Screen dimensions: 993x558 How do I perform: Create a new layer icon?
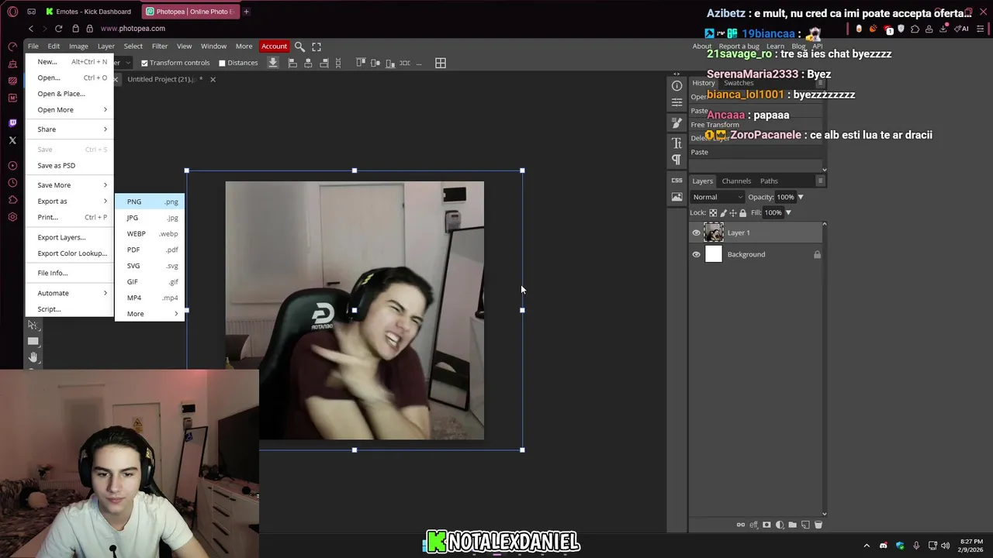805,525
